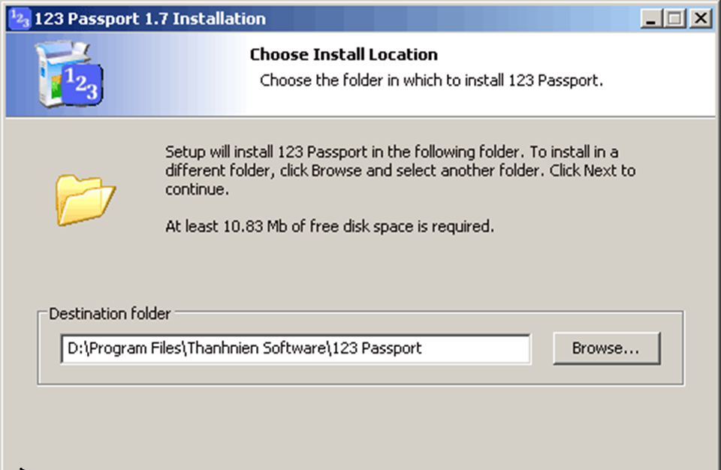The width and height of the screenshot is (721, 470).
Task: Click the free disk space requirement text
Action: pyautogui.click(x=330, y=225)
